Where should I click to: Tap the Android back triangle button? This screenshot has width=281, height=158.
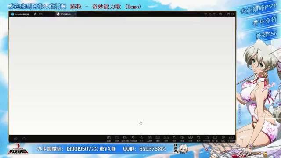15,139
